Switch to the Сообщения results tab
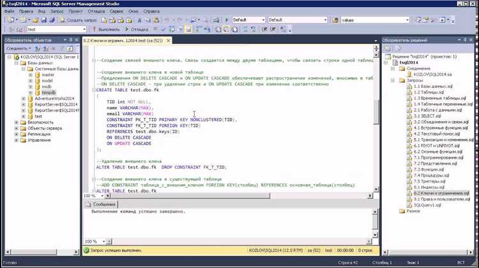Viewport: 479px width, 268px height. [x=102, y=204]
